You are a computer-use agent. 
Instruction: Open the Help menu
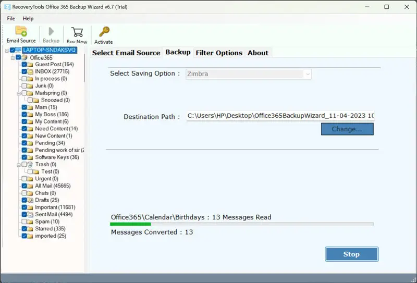[x=28, y=18]
